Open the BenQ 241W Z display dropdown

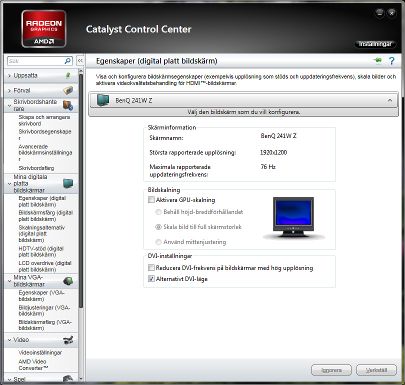click(243, 100)
